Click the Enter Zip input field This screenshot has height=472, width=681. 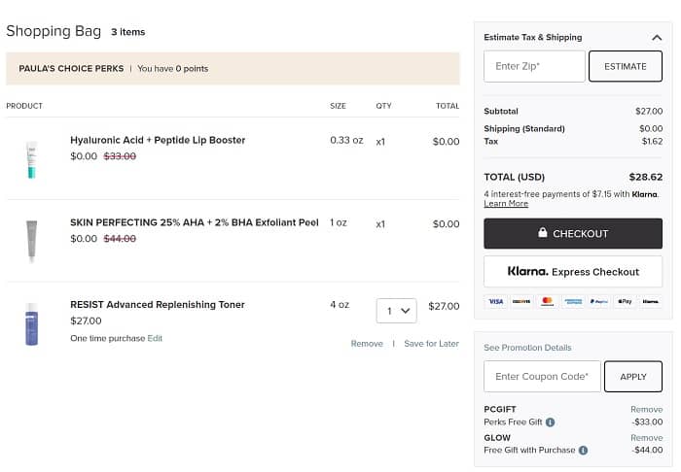[x=534, y=66]
